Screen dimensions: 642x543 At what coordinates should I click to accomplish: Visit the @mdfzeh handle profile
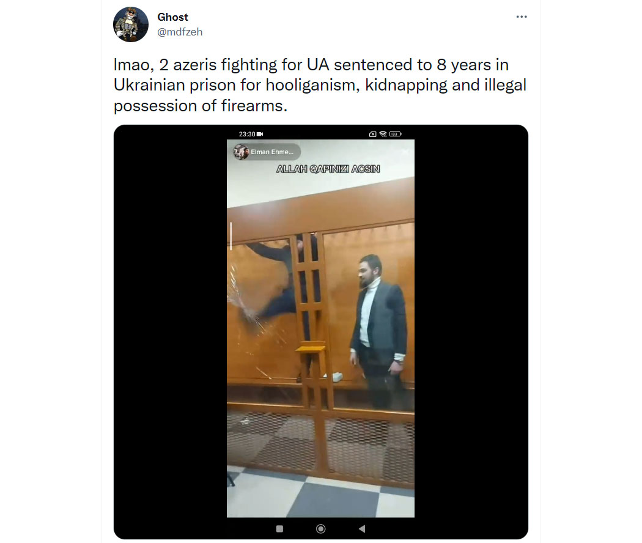tap(180, 32)
